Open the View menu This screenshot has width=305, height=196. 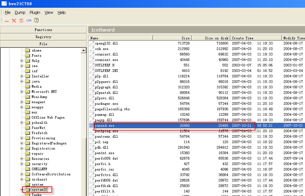coord(49,13)
